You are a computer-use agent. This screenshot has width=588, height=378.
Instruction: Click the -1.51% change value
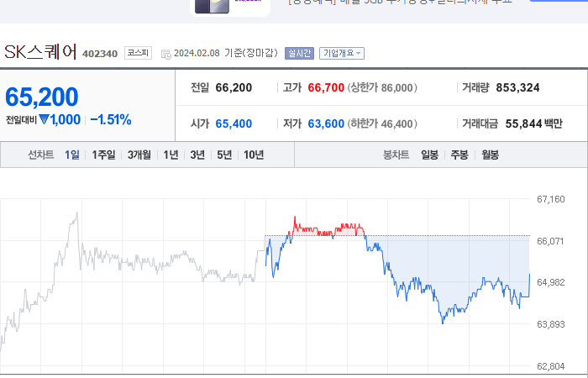(111, 119)
